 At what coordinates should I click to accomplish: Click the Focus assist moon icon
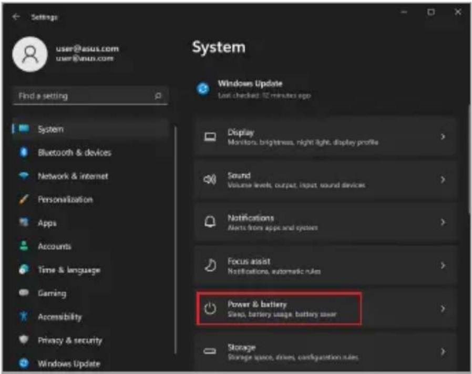[x=210, y=265]
